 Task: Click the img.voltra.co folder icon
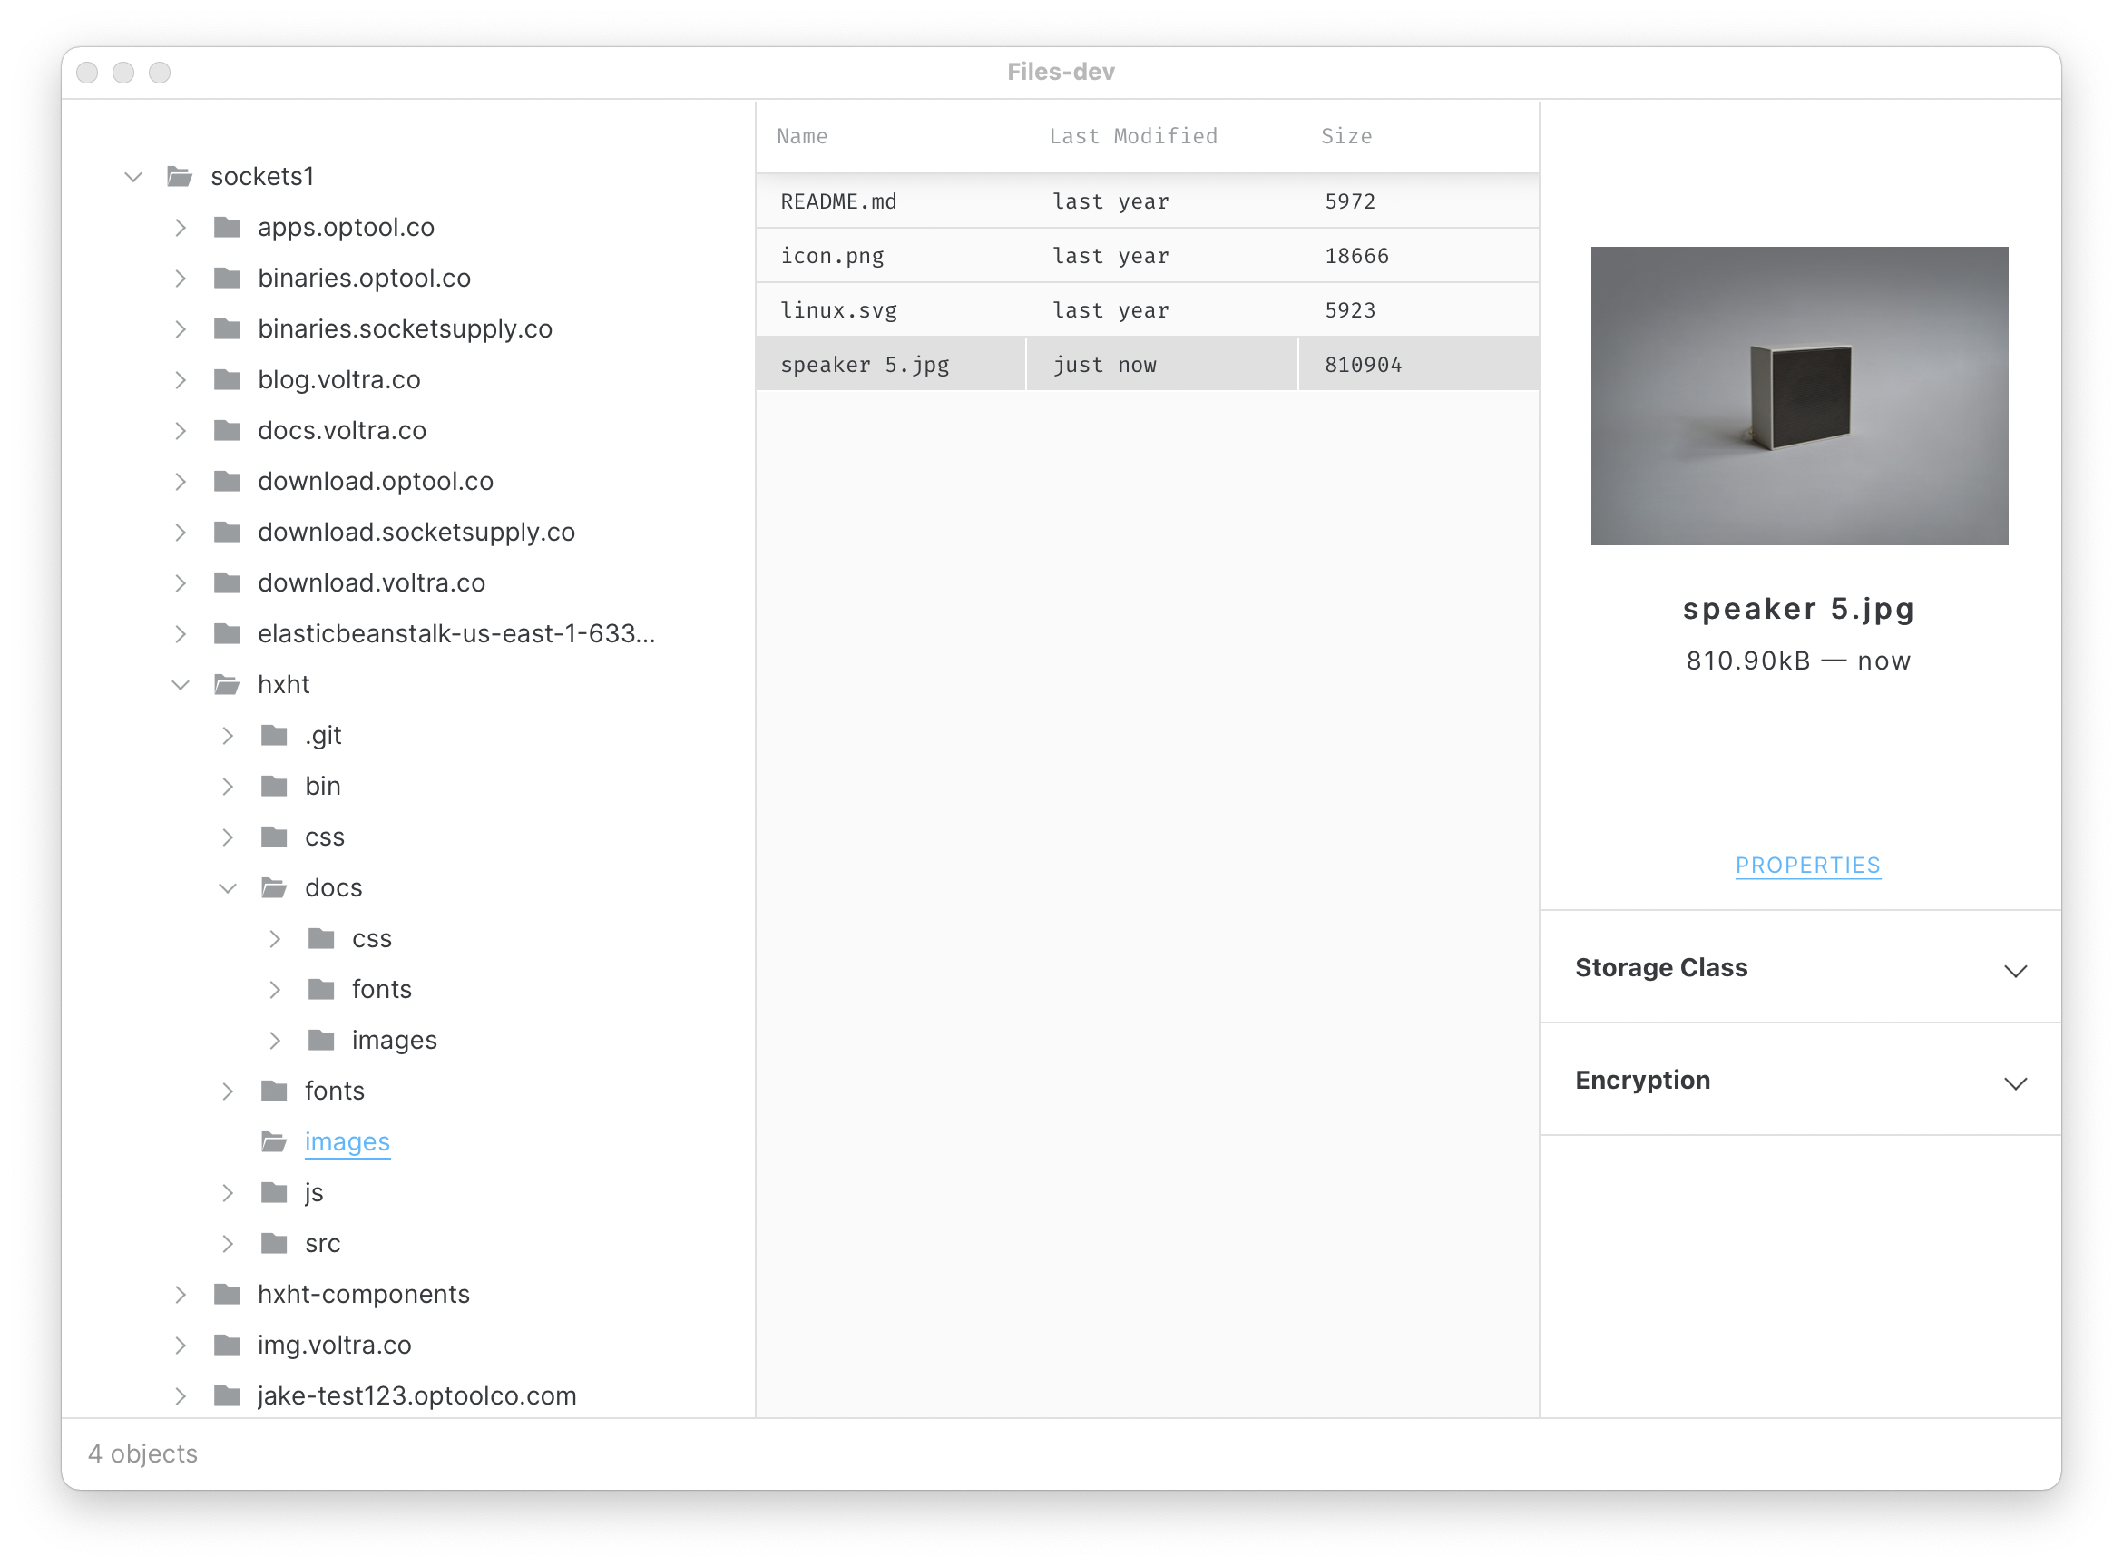pyautogui.click(x=228, y=1346)
